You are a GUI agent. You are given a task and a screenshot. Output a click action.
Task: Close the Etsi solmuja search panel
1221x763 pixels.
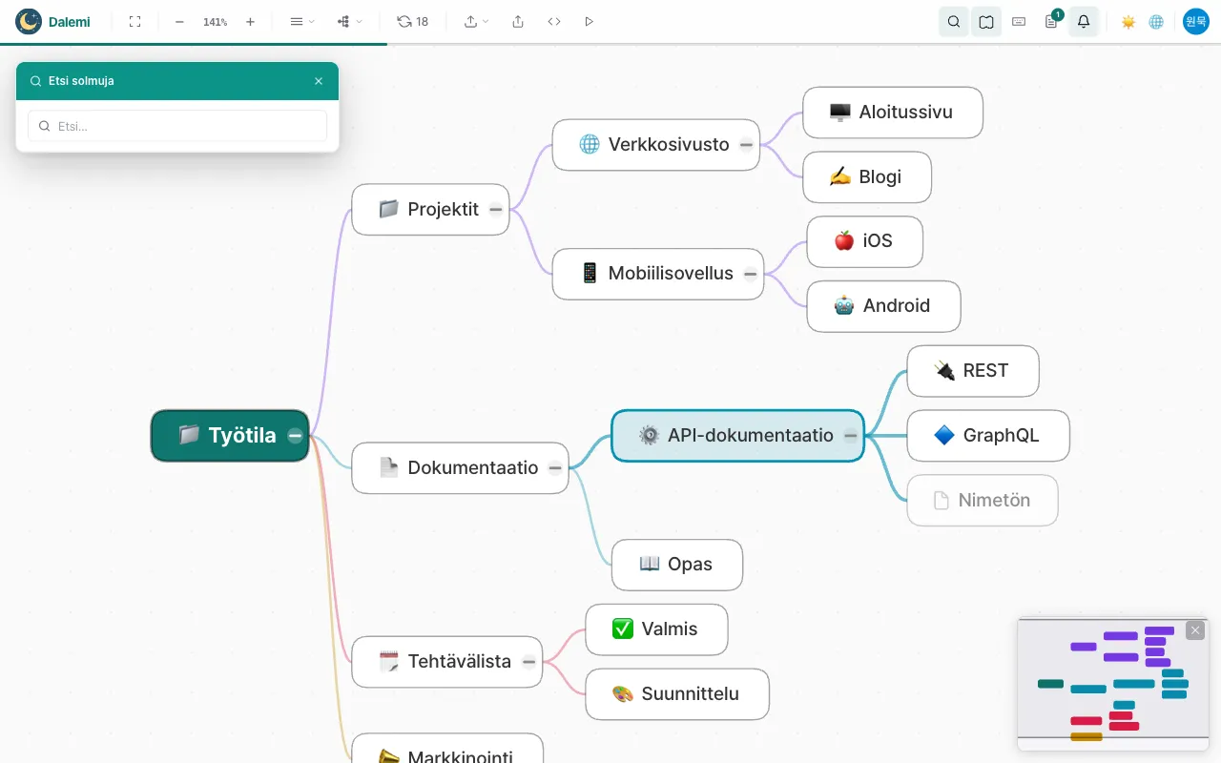tap(319, 81)
